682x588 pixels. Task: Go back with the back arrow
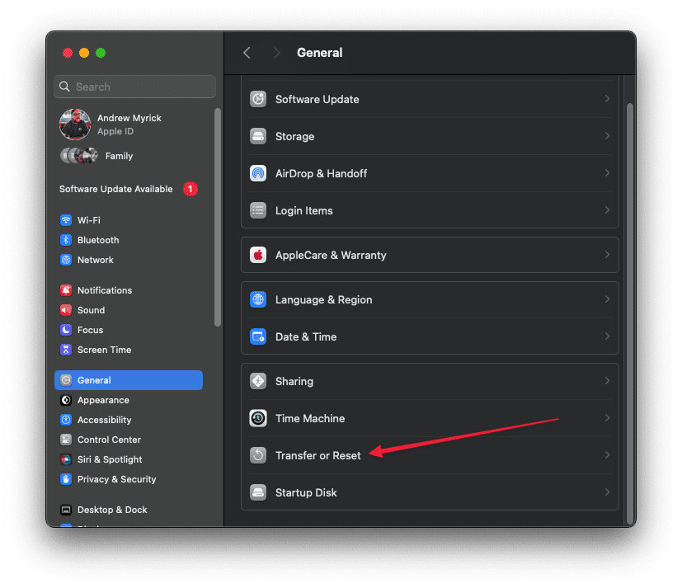pos(247,53)
